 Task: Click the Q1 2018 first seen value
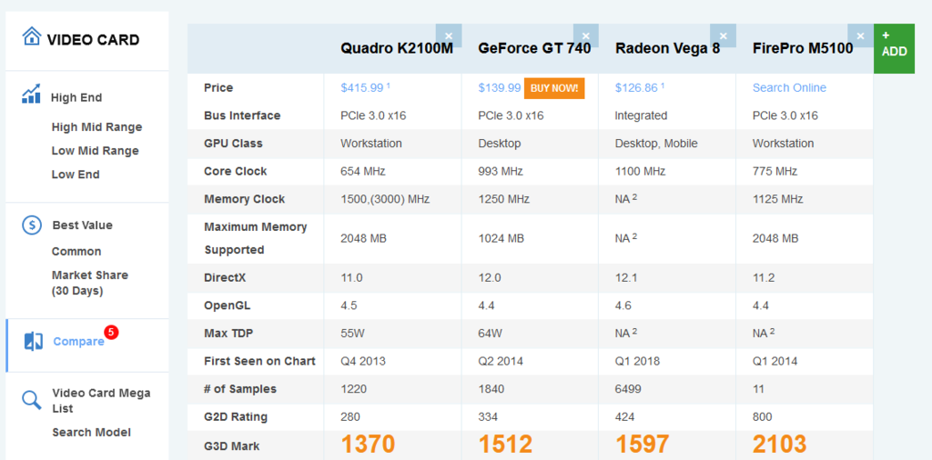pos(637,362)
